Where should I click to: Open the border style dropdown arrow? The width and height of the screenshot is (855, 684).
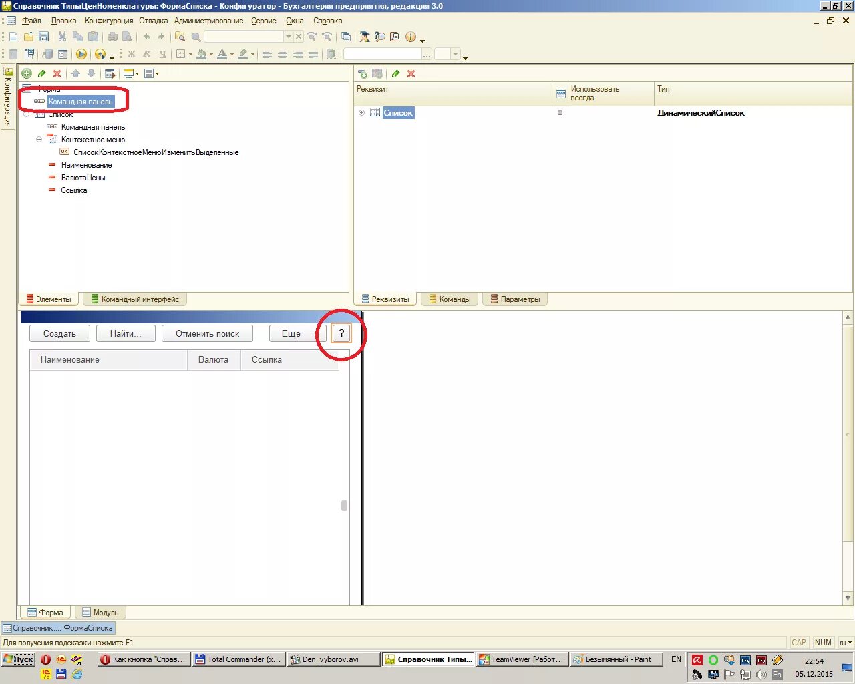(190, 54)
